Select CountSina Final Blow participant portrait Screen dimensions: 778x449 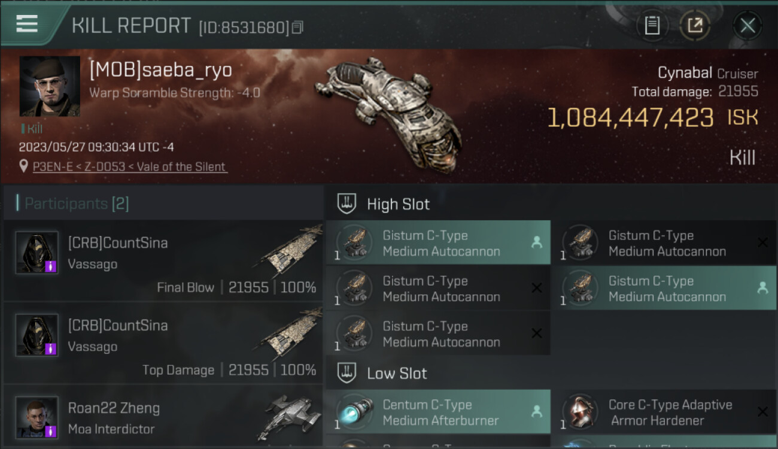click(37, 253)
